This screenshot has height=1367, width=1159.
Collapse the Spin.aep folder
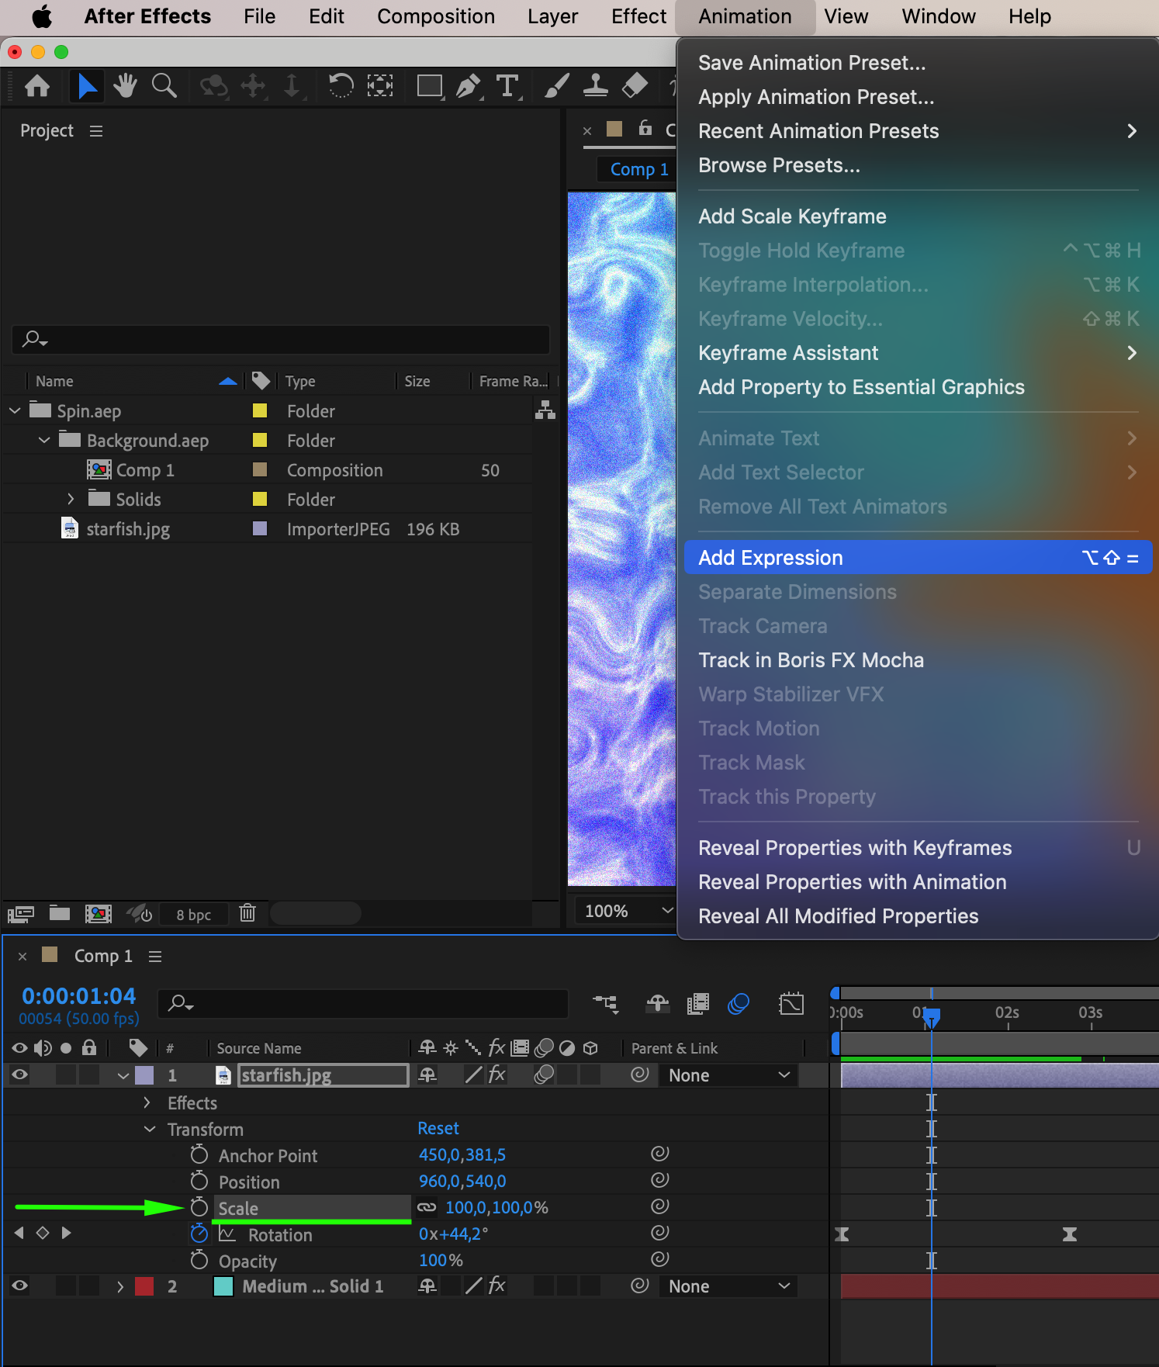tap(15, 410)
